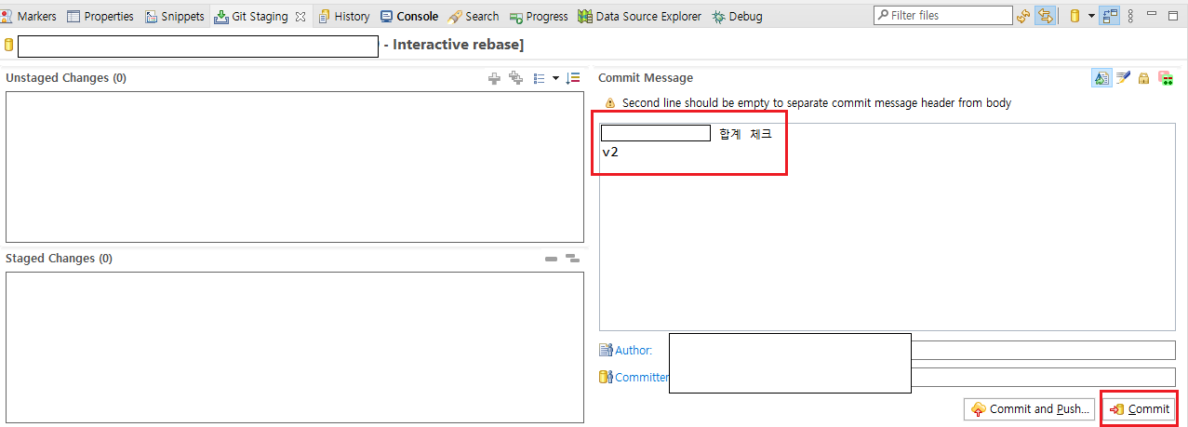Image resolution: width=1188 pixels, height=427 pixels.
Task: Click the Unstaged Changes list area
Action: pyautogui.click(x=295, y=167)
